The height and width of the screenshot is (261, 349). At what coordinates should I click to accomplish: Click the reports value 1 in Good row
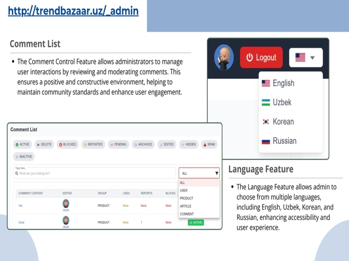pyautogui.click(x=141, y=222)
